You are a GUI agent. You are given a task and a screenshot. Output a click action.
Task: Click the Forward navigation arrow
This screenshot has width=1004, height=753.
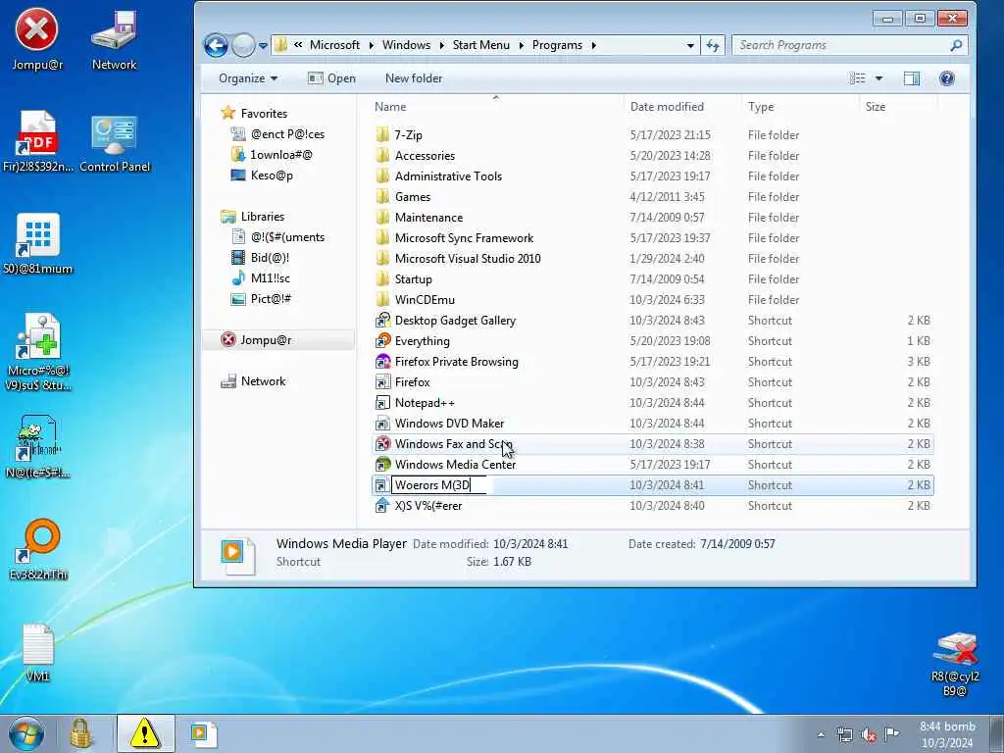point(243,45)
